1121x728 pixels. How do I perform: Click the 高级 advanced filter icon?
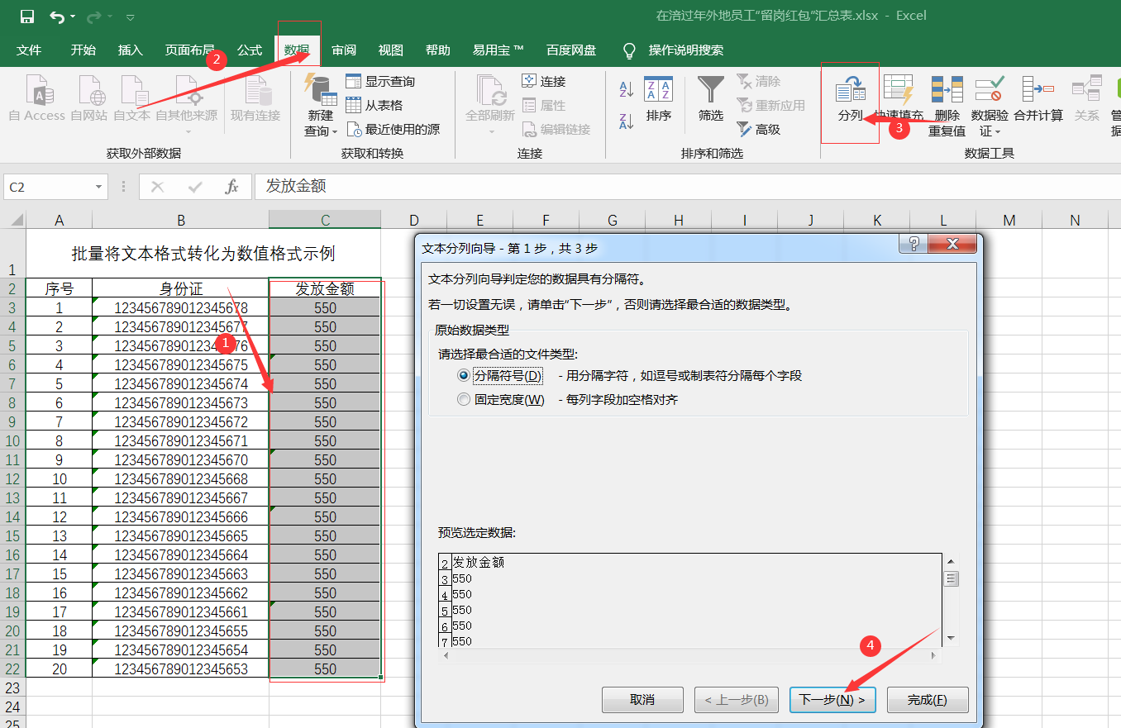(745, 129)
